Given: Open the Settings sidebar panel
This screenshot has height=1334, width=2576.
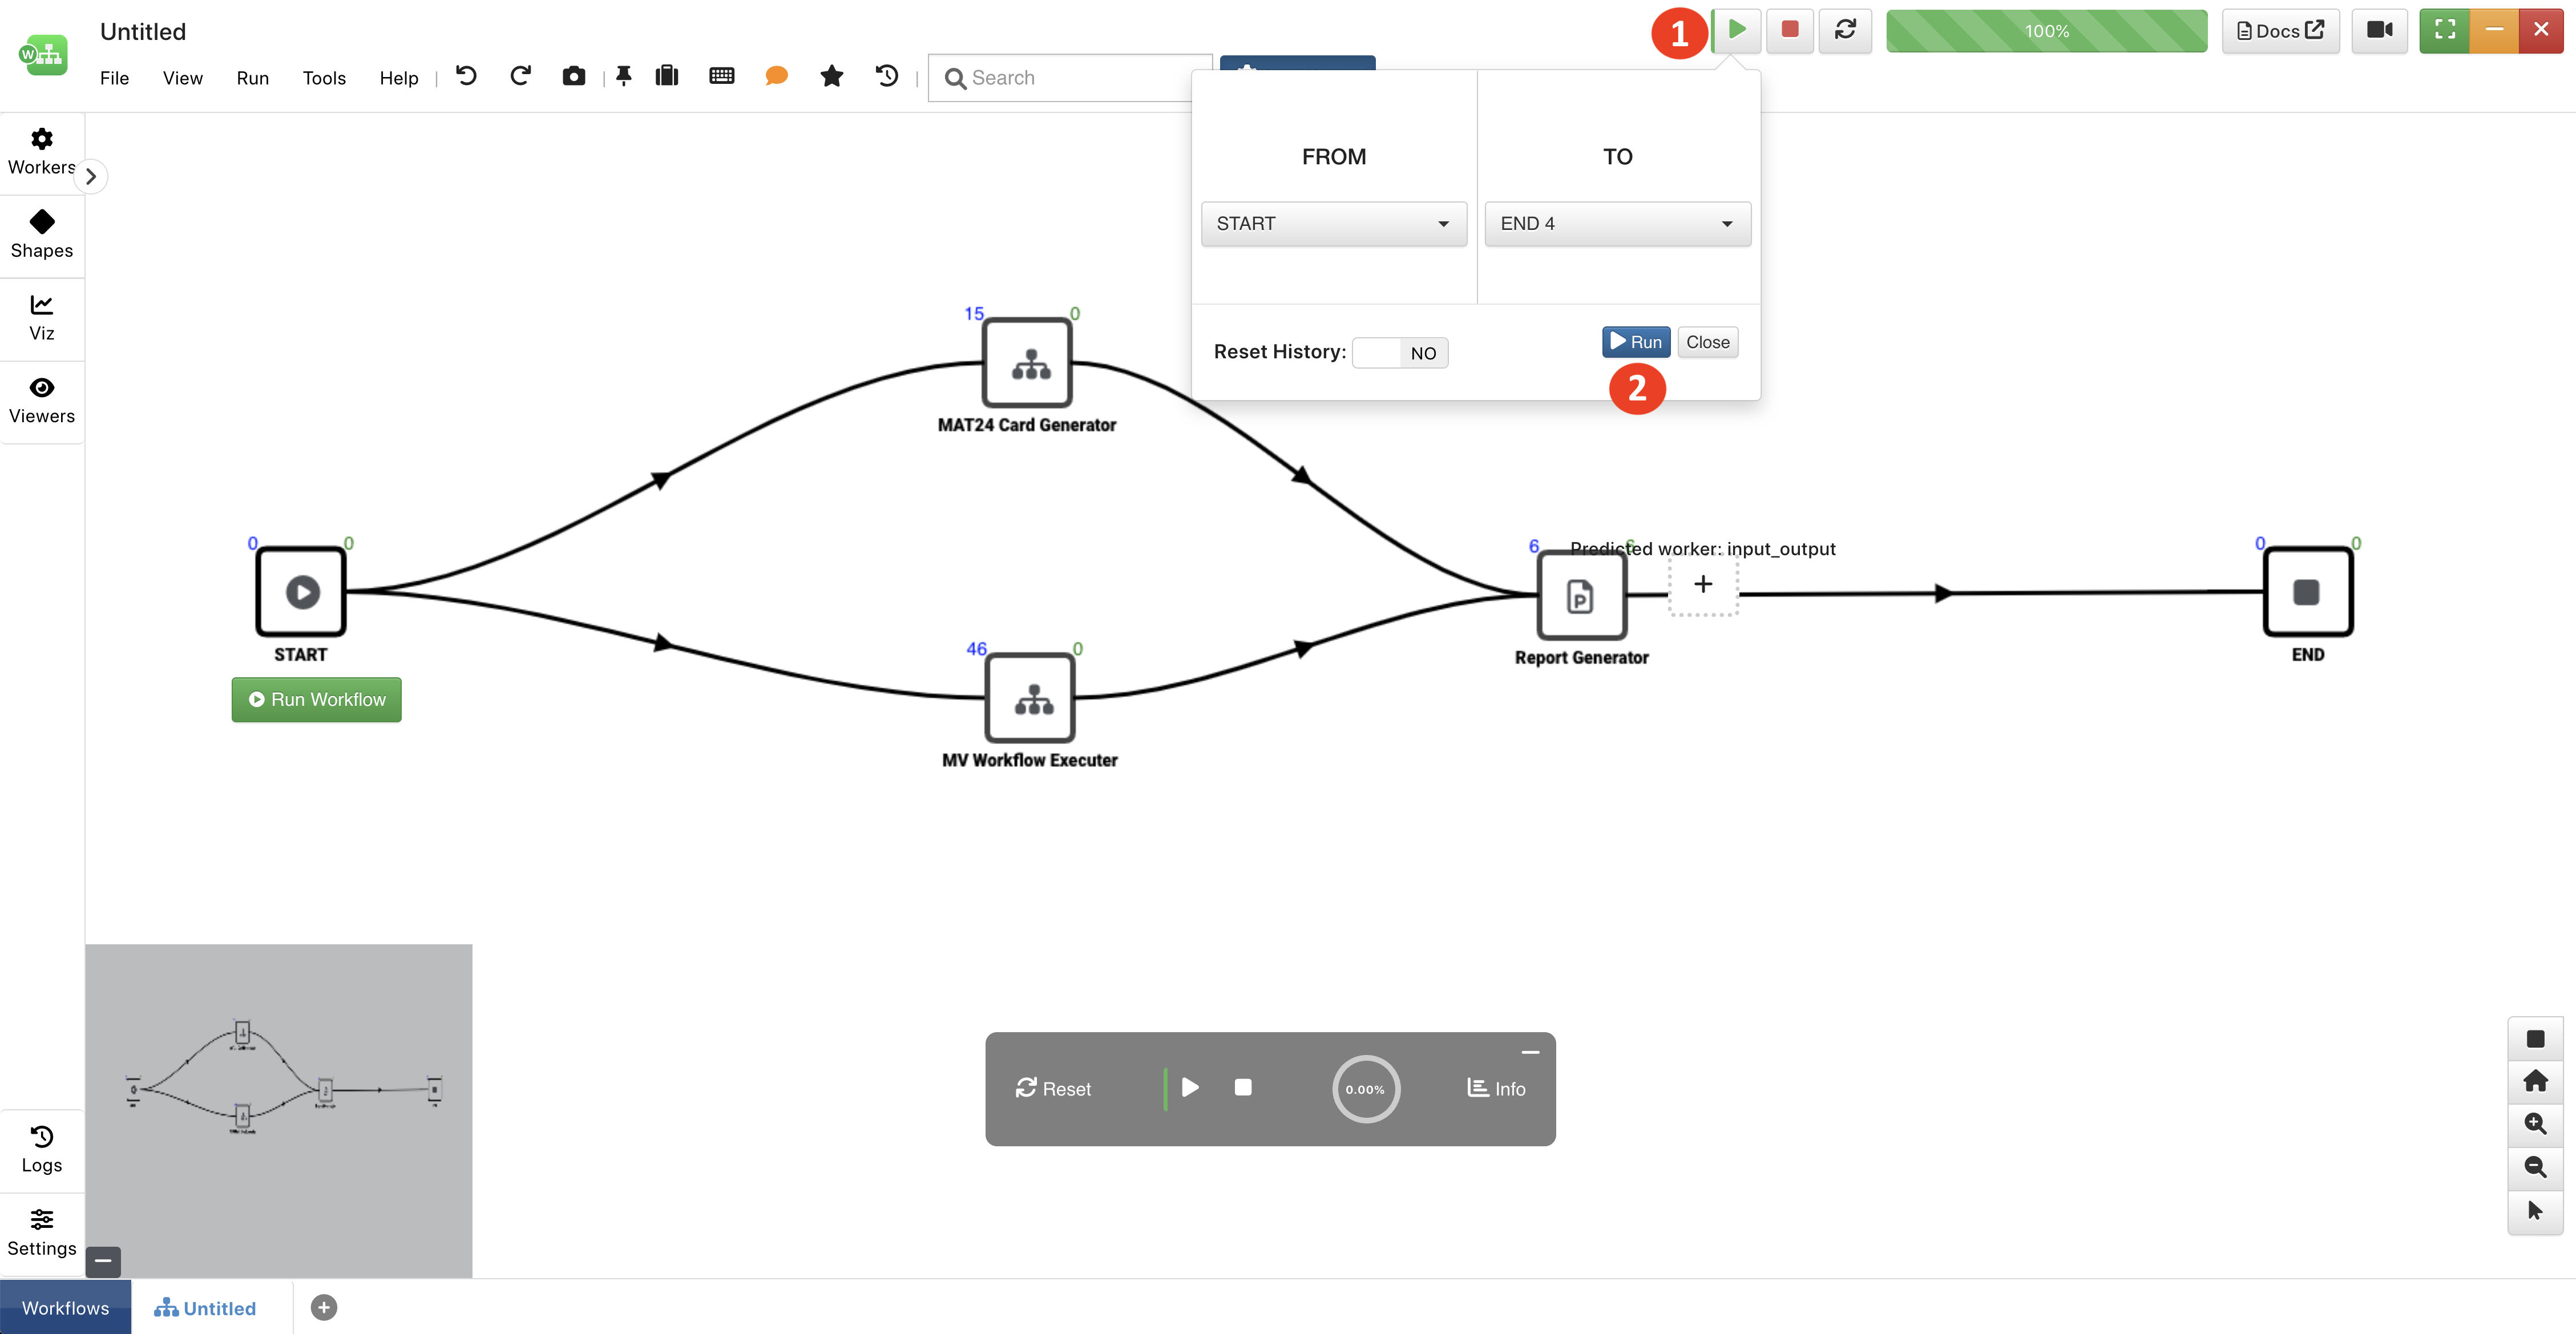Looking at the screenshot, I should pyautogui.click(x=42, y=1233).
